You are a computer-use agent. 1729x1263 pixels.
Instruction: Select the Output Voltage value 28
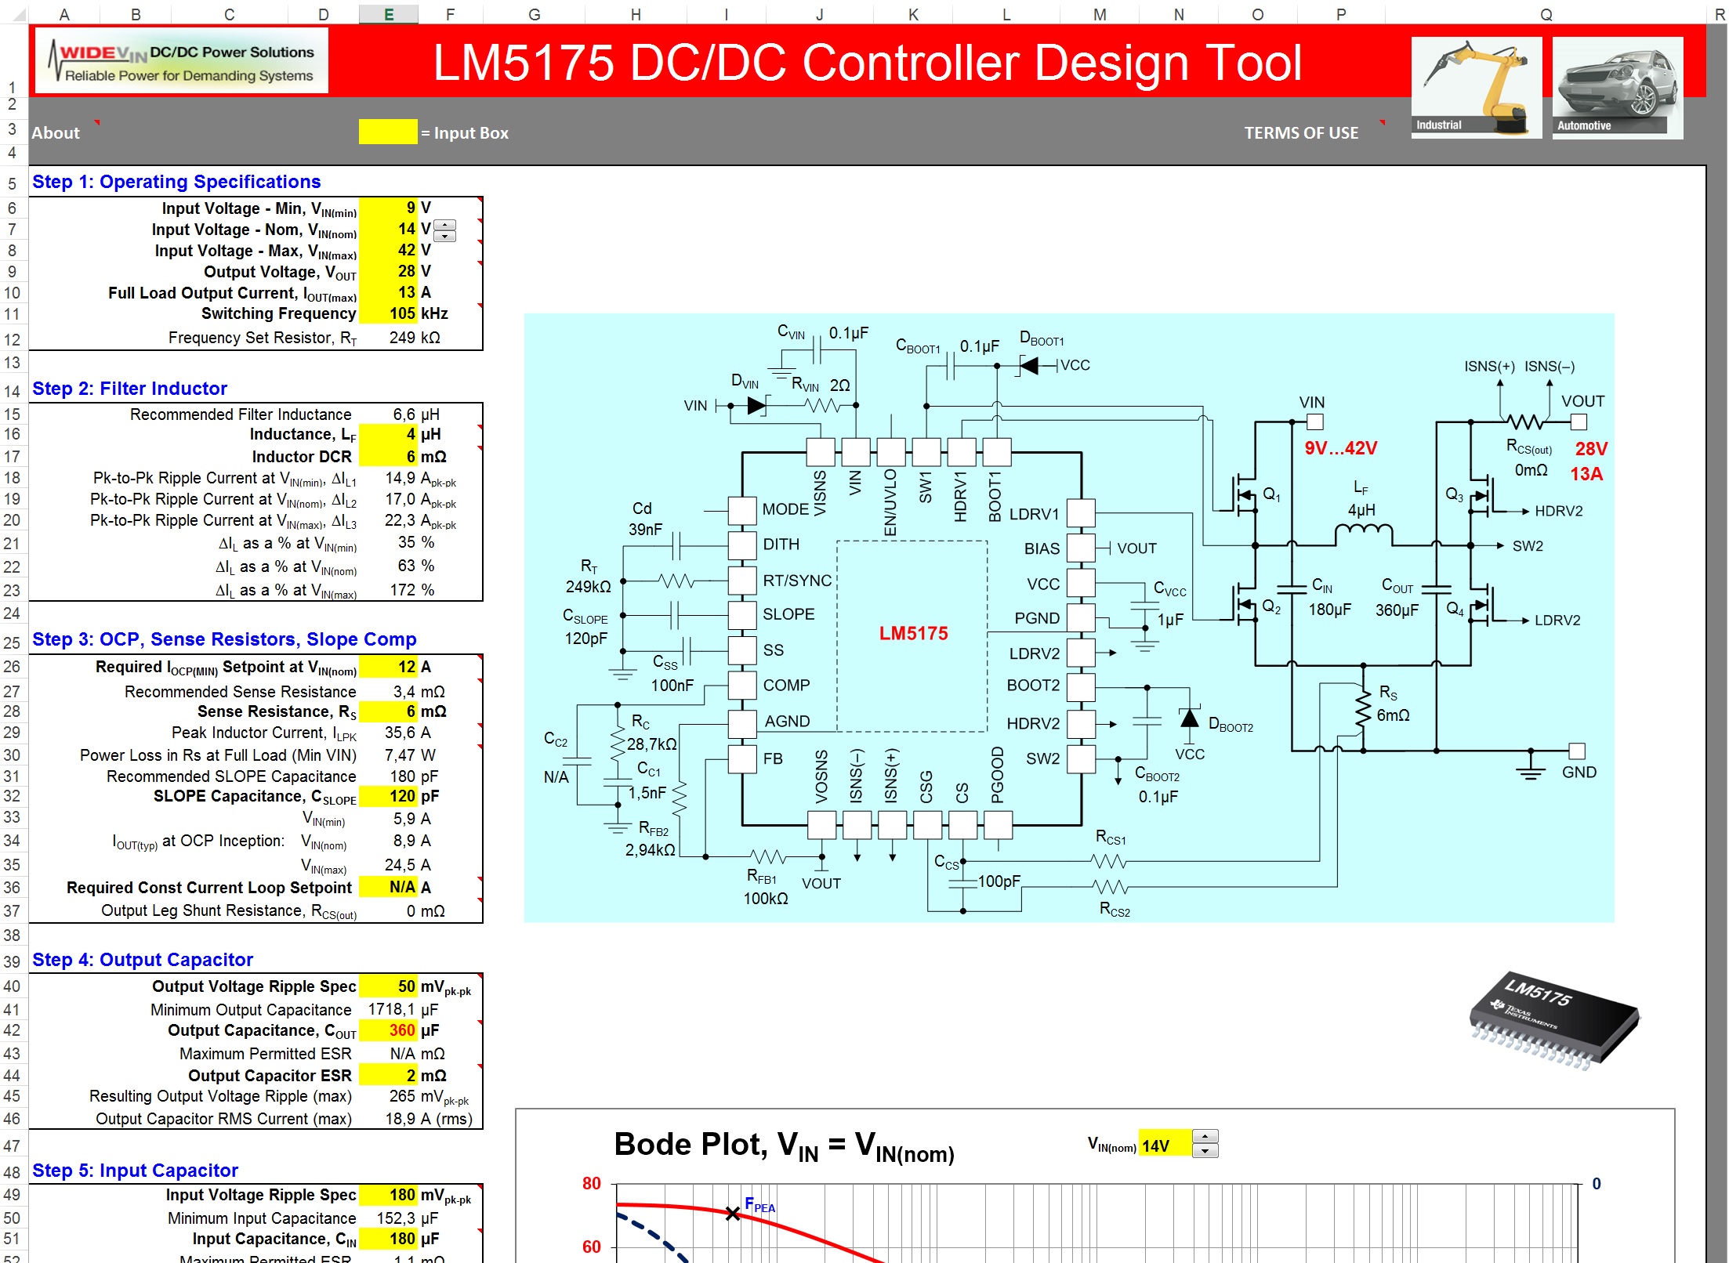[x=388, y=271]
